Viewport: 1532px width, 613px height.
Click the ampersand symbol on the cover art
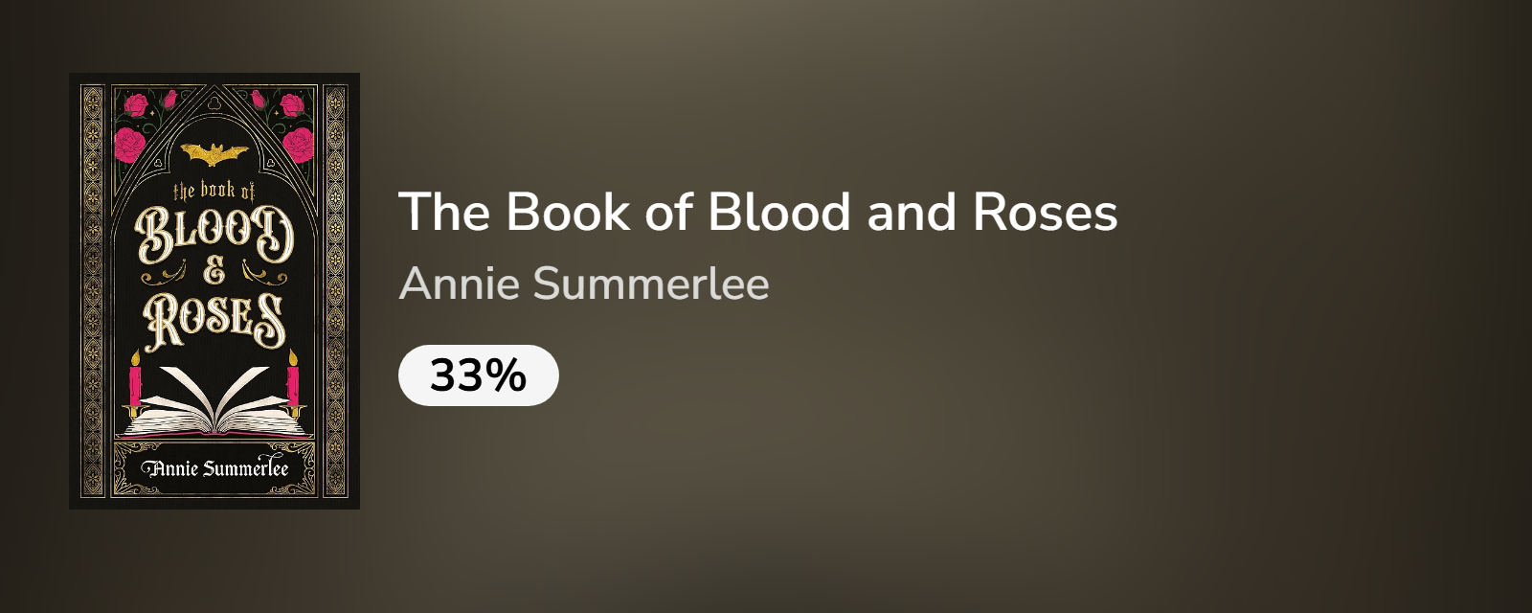coord(214,273)
